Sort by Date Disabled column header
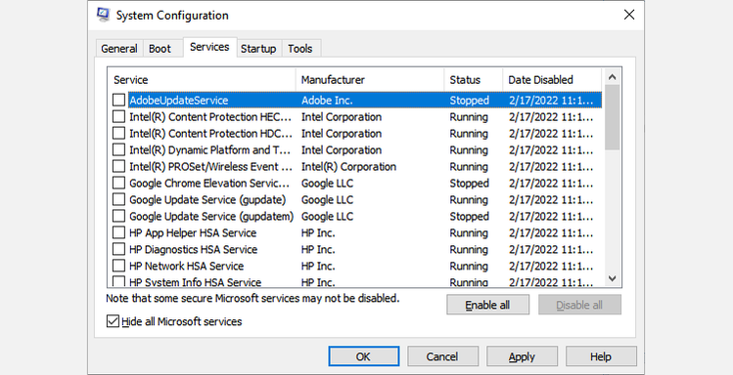The width and height of the screenshot is (733, 375). coord(552,80)
